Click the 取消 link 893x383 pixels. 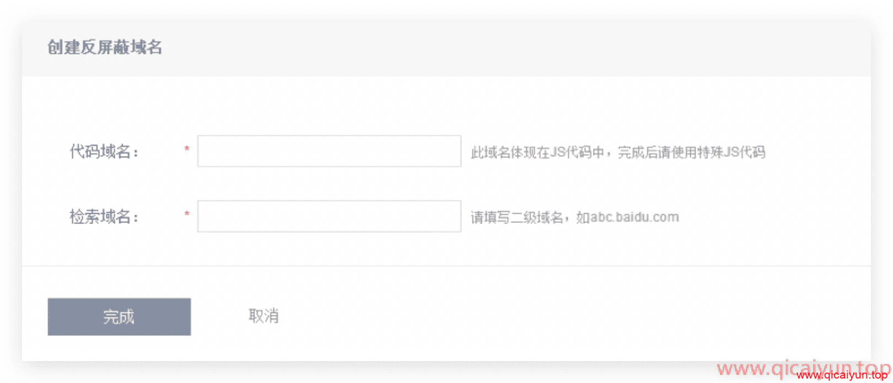point(263,316)
